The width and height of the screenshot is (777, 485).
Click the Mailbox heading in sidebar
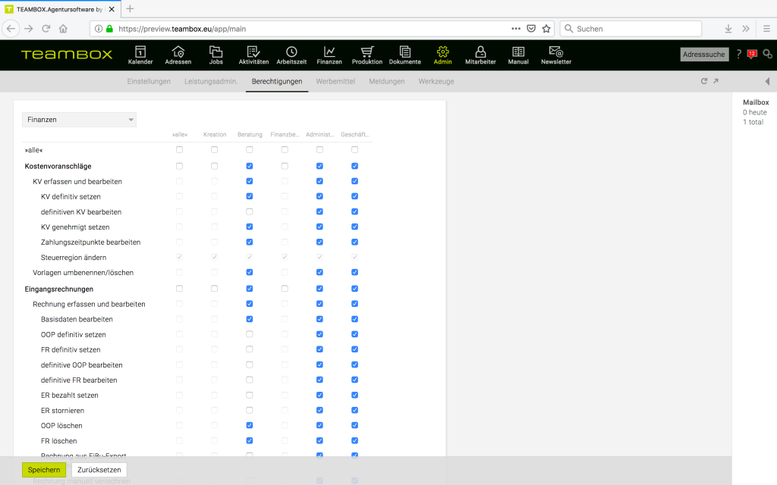point(756,102)
